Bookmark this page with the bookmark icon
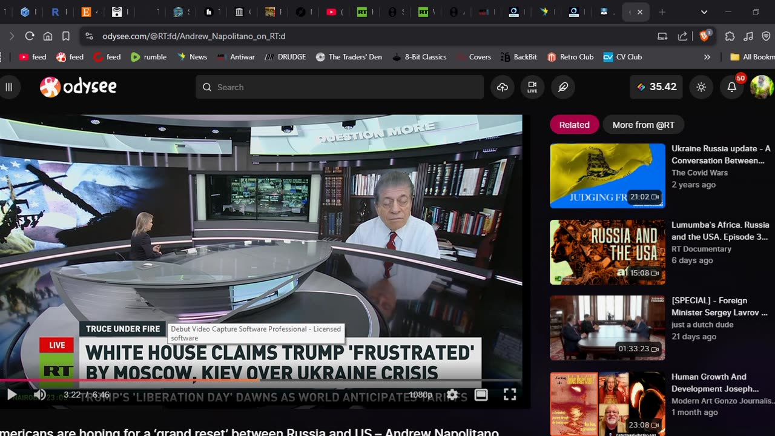 point(66,36)
